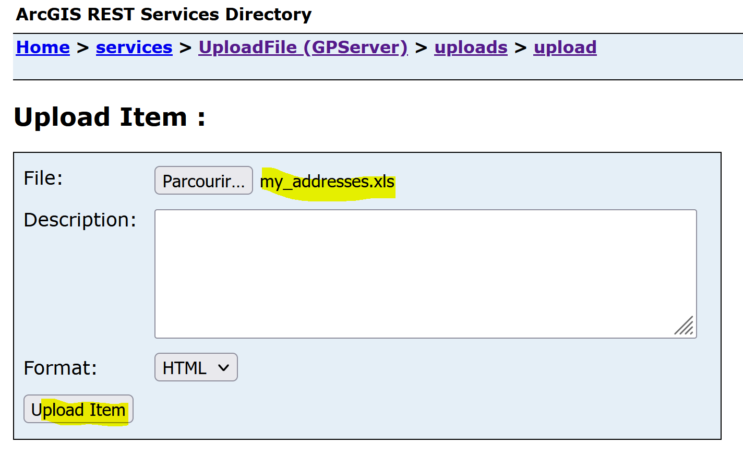
Task: Open the UploadFile (GPServer) link
Action: [303, 47]
